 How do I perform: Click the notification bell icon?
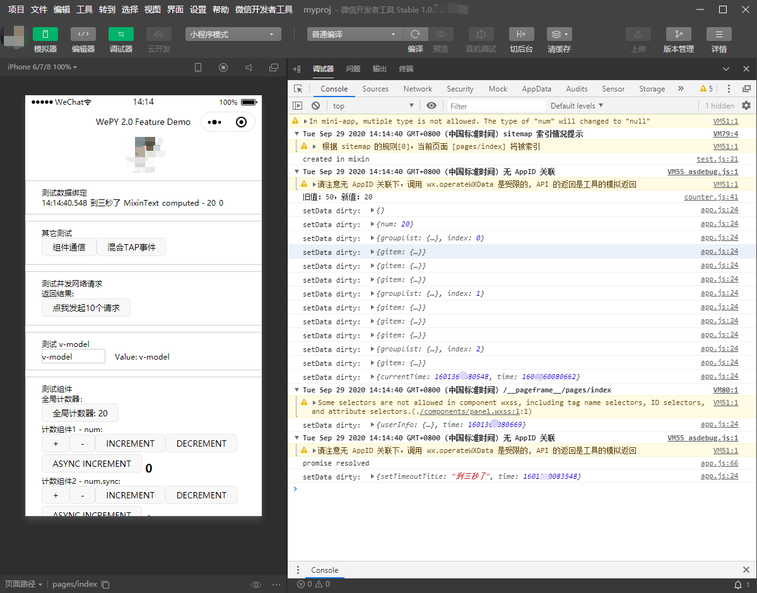[737, 584]
